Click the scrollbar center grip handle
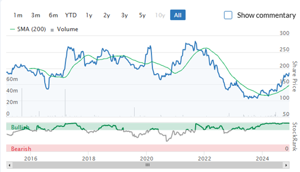The height and width of the screenshot is (172, 300). [147, 165]
